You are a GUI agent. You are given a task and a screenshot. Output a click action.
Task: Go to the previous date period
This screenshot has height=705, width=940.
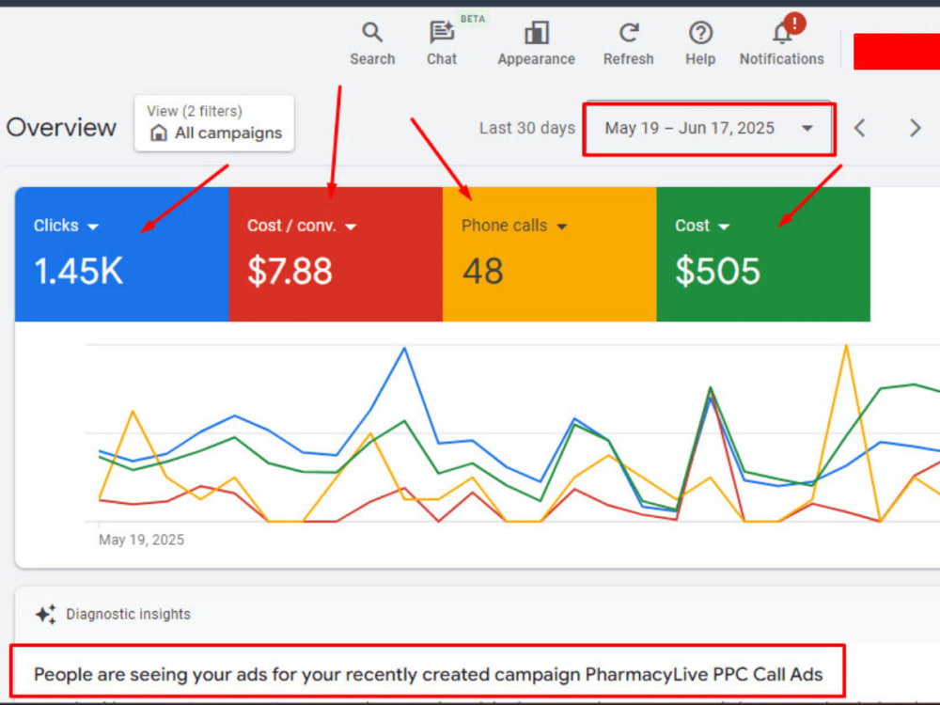point(860,128)
